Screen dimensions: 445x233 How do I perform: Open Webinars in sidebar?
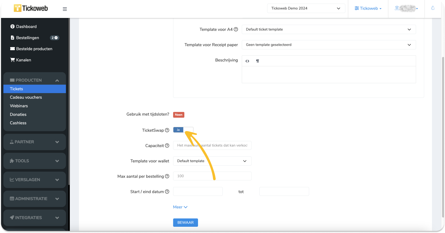pyautogui.click(x=19, y=106)
